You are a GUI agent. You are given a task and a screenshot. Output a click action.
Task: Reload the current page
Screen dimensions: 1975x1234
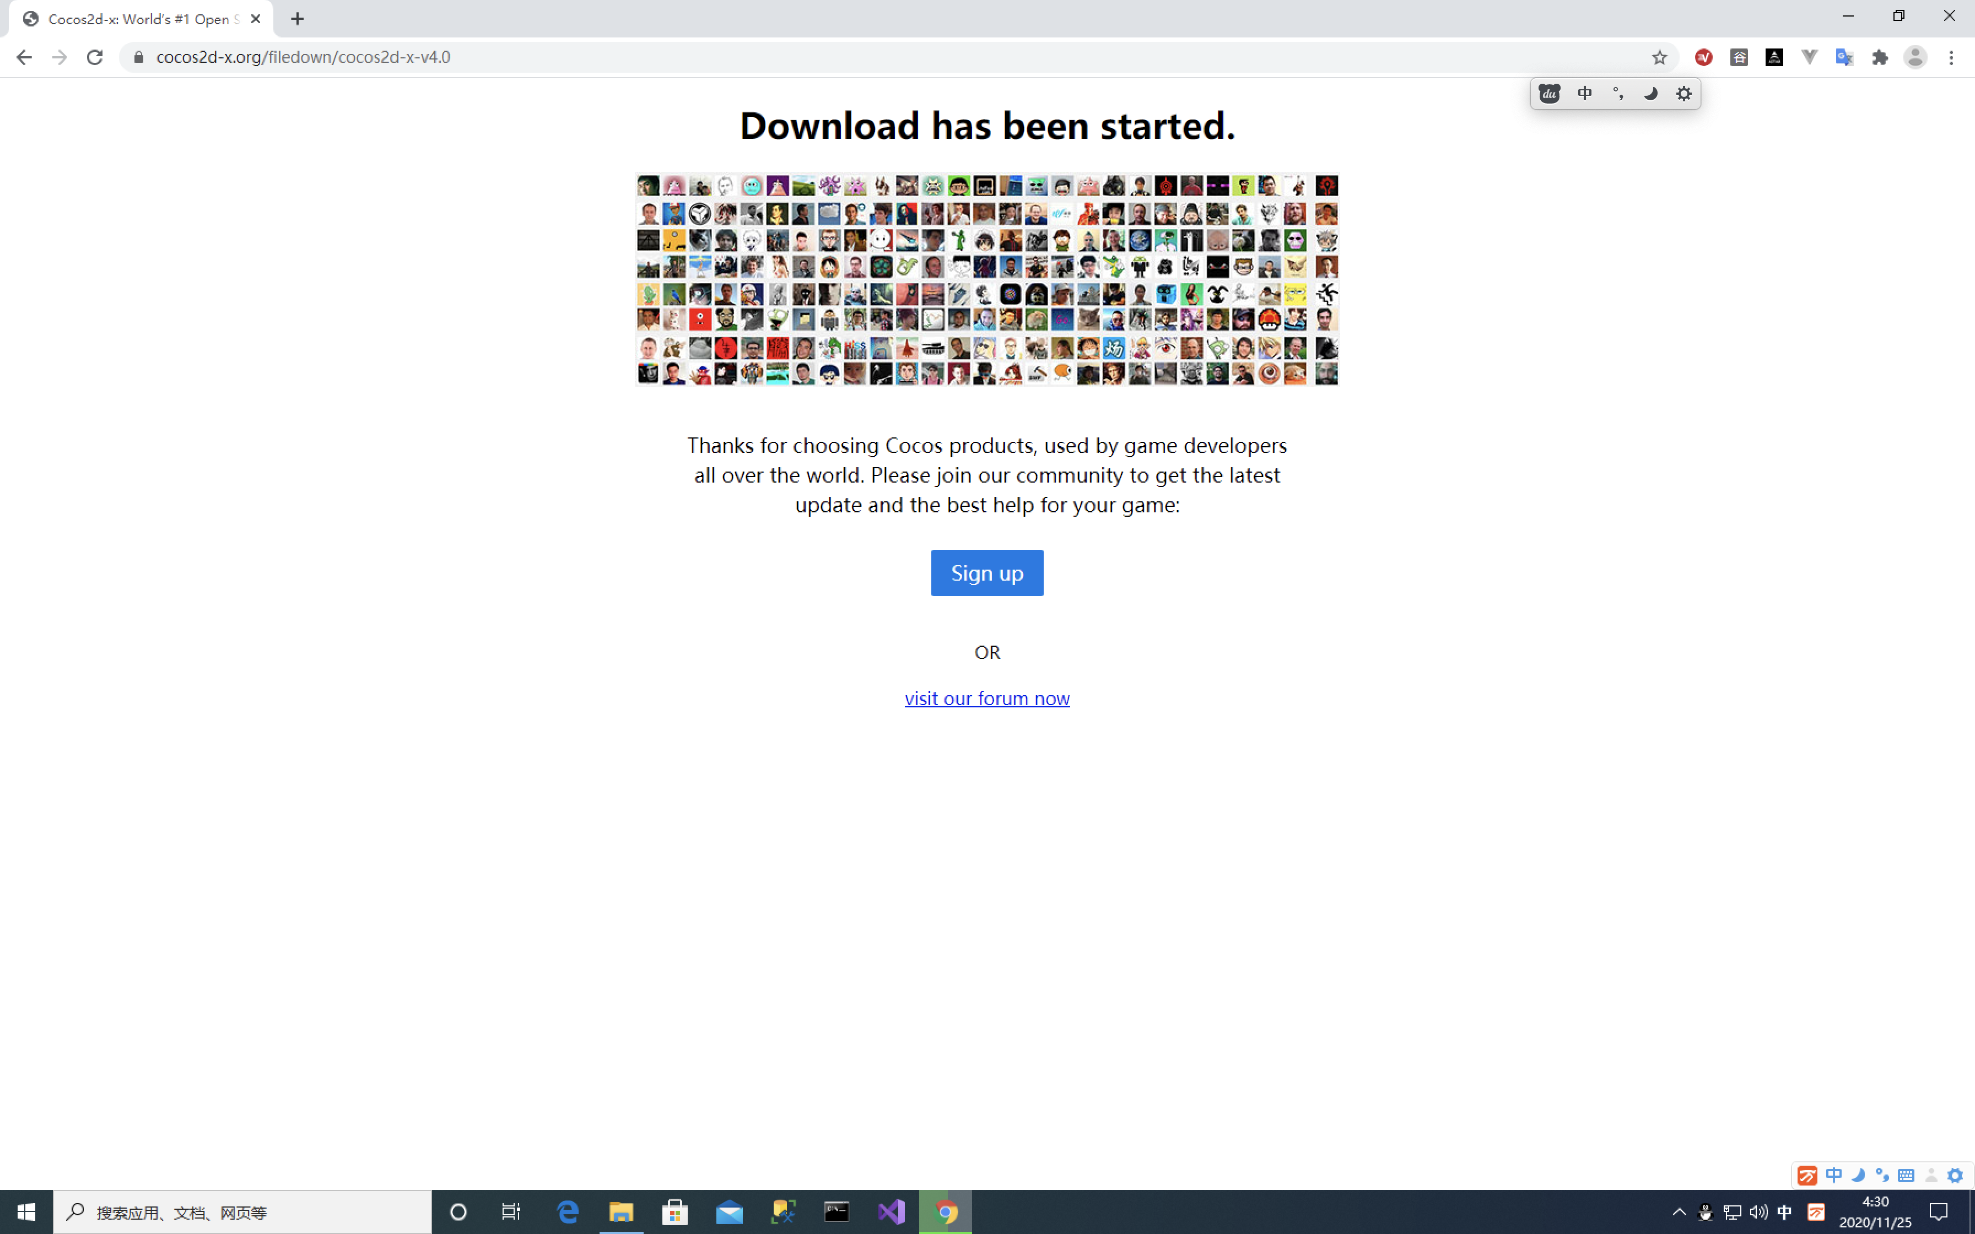point(95,57)
